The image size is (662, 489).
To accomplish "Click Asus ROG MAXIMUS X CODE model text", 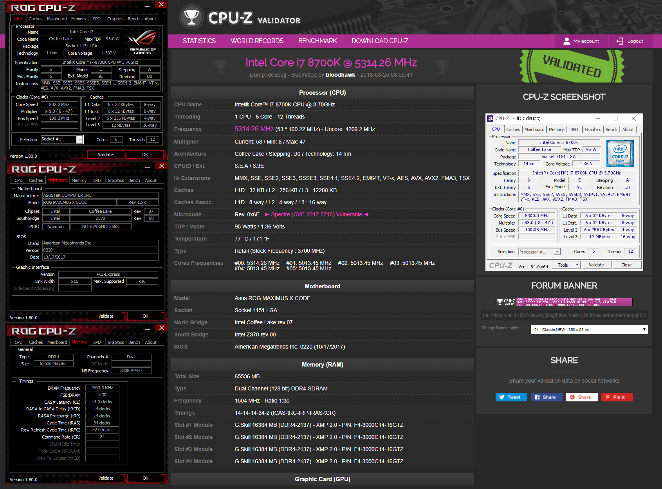I will point(272,298).
